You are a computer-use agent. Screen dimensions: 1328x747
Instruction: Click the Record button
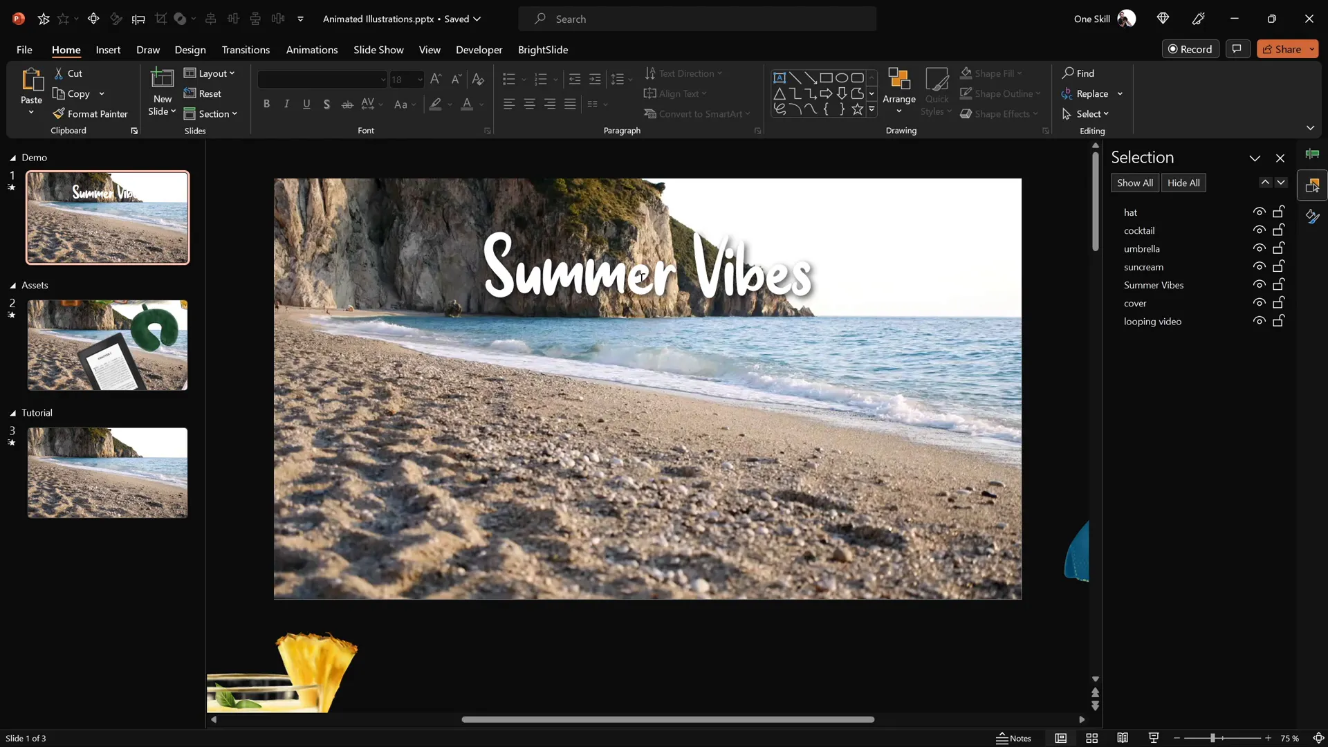(x=1190, y=49)
